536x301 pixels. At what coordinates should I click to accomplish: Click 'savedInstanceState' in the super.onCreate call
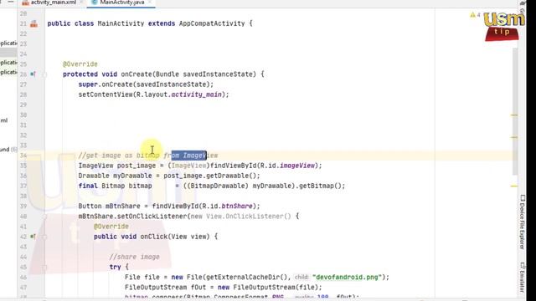173,84
